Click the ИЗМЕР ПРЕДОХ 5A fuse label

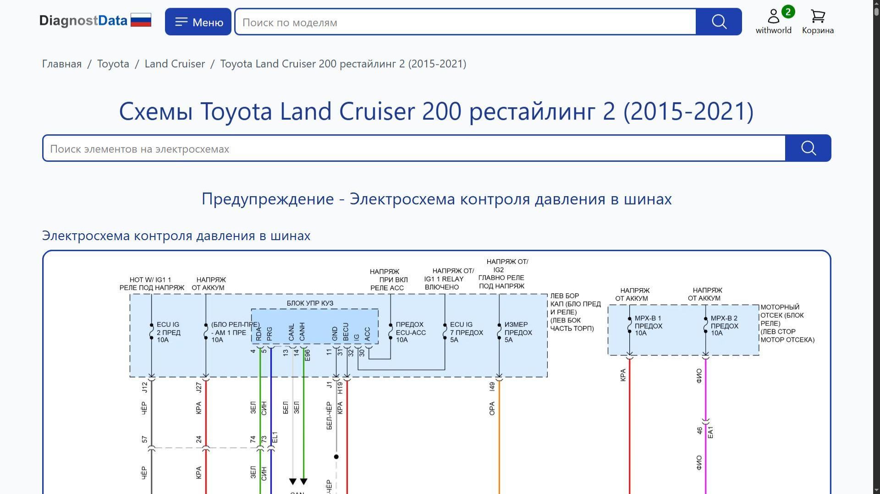tap(518, 332)
